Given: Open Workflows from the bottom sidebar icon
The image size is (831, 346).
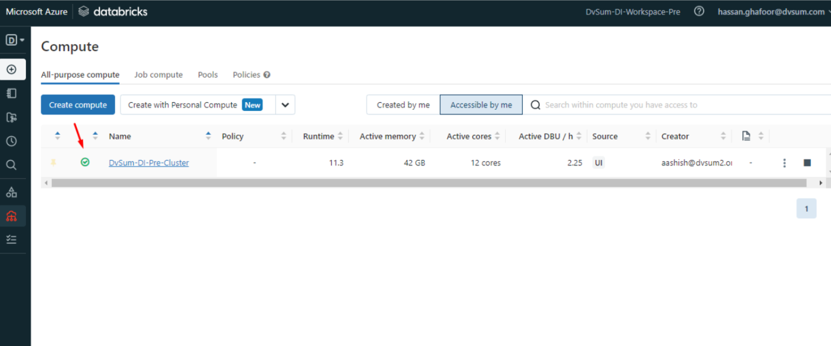Looking at the screenshot, I should [x=13, y=239].
